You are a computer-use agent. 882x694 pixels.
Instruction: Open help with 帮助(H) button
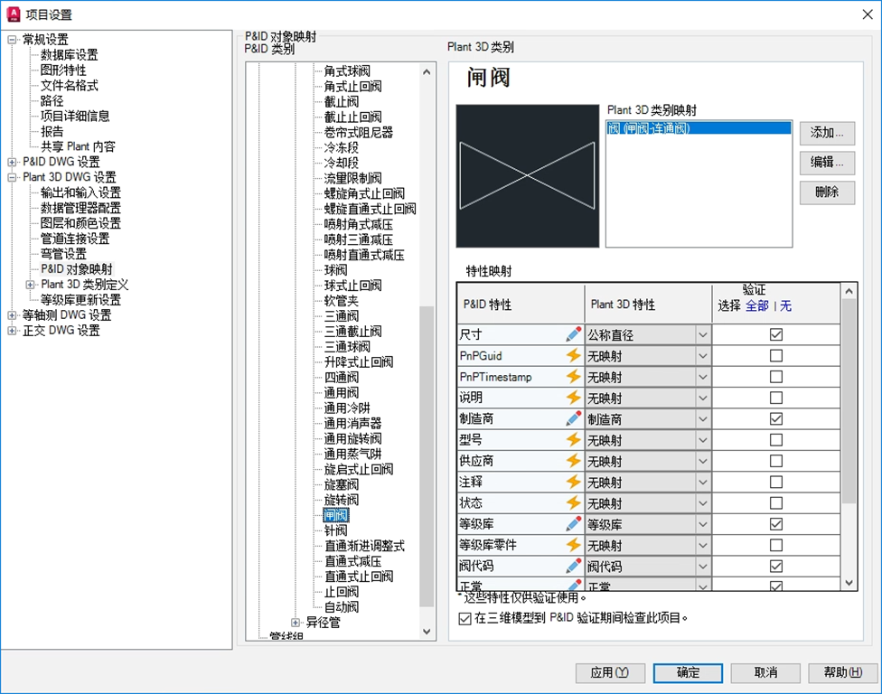pos(842,672)
